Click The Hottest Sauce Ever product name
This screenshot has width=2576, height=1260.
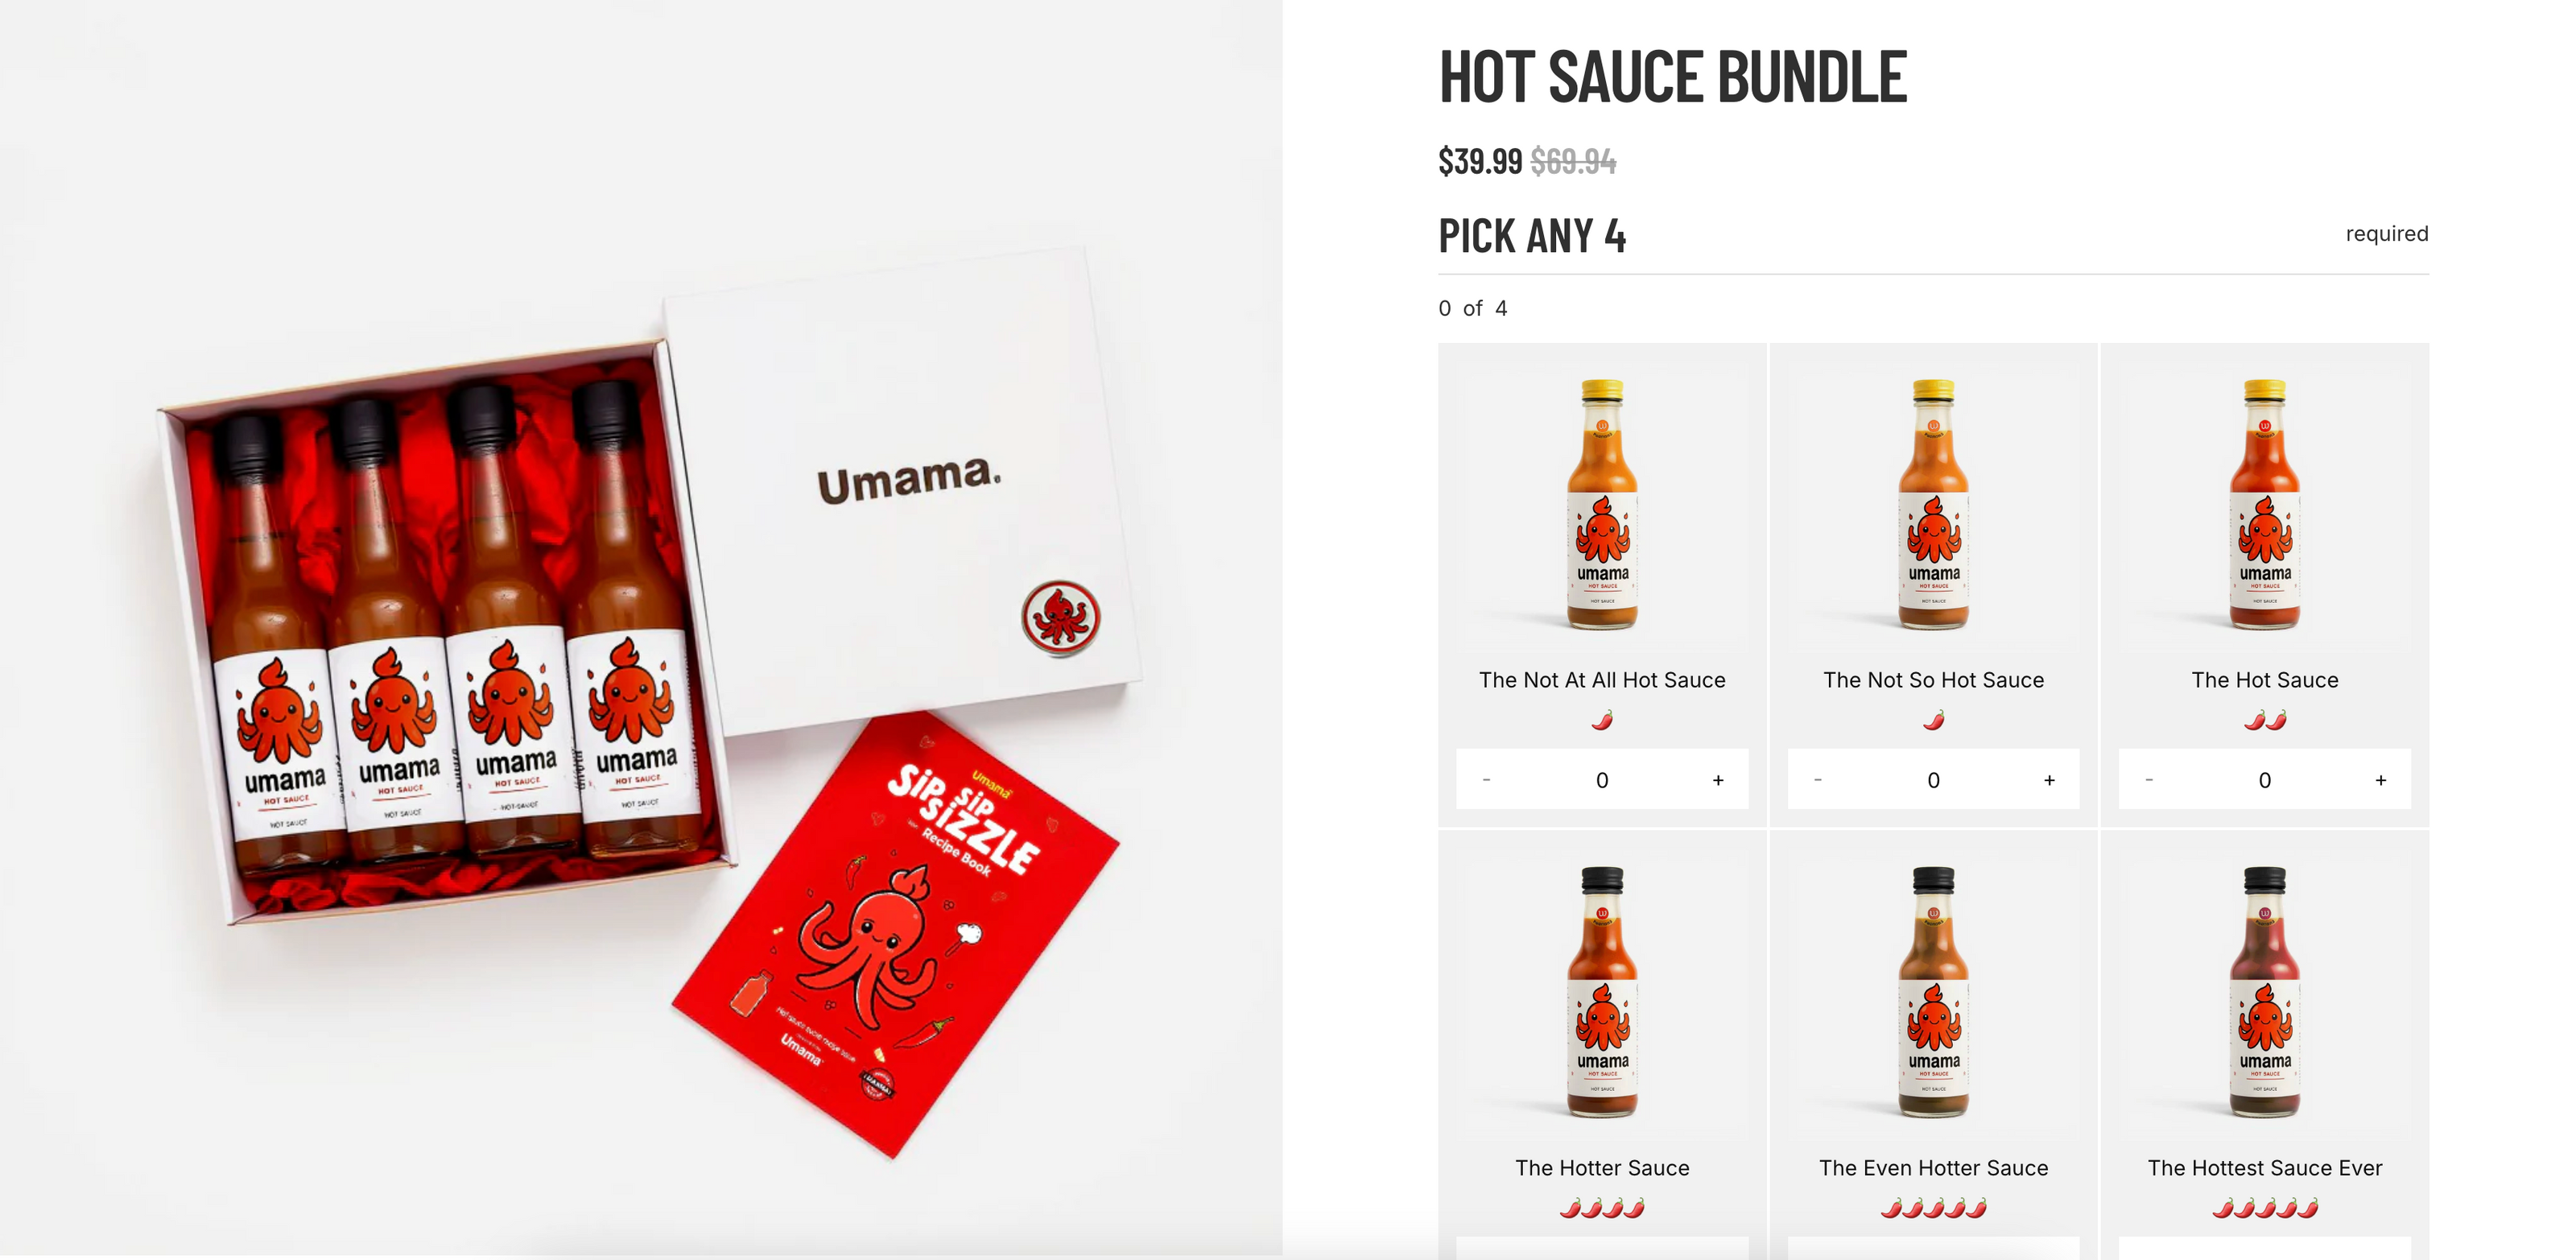pyautogui.click(x=2264, y=1168)
